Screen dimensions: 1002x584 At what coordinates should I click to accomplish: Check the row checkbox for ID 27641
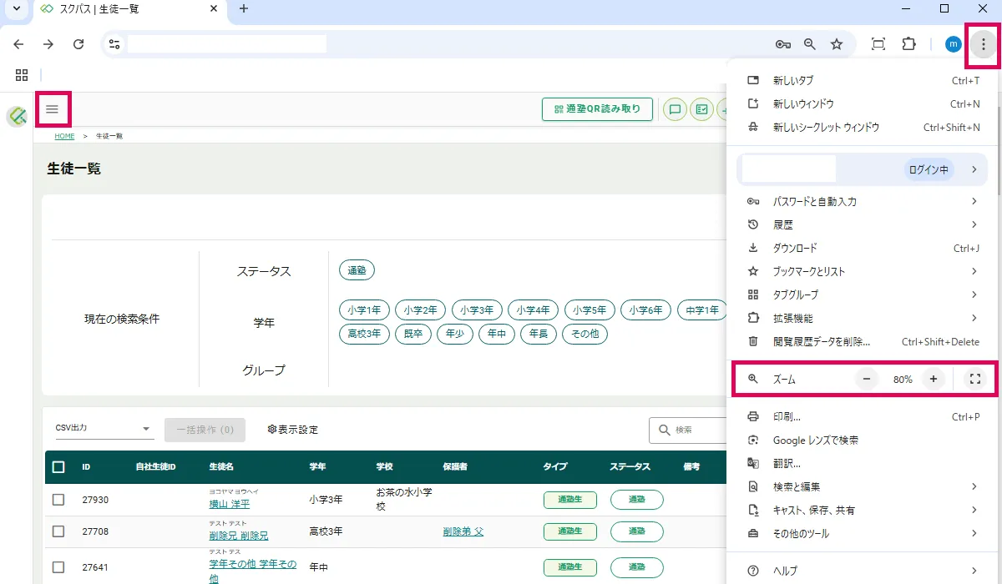pyautogui.click(x=58, y=568)
